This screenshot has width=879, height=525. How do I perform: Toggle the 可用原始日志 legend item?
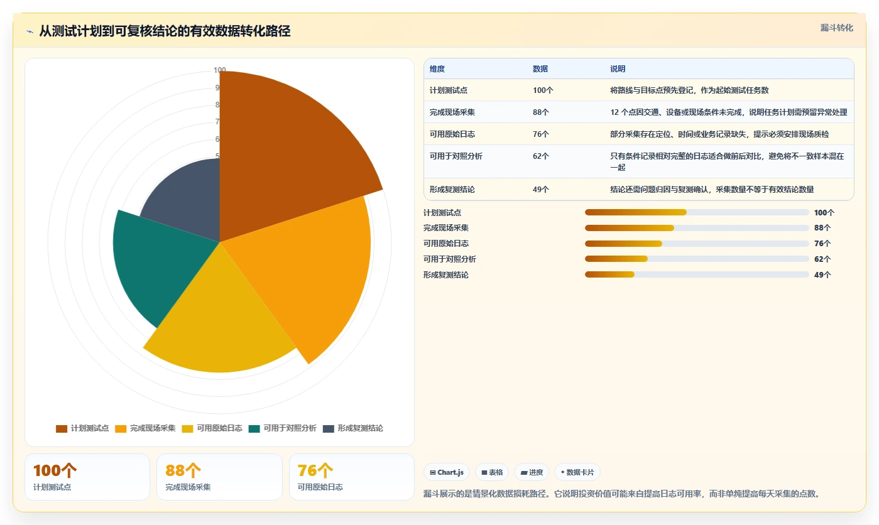coord(212,428)
